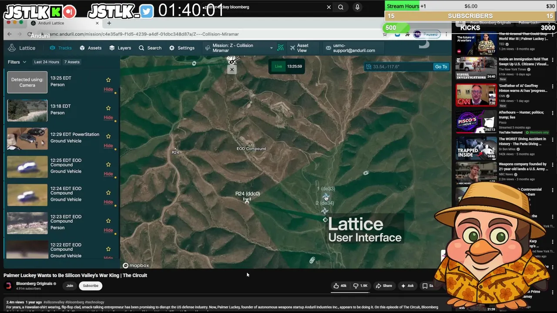
Task: Close the Anduril Lattice browser tab
Action: click(x=97, y=23)
